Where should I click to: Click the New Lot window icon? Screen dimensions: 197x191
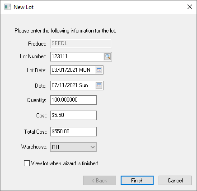pyautogui.click(x=8, y=7)
